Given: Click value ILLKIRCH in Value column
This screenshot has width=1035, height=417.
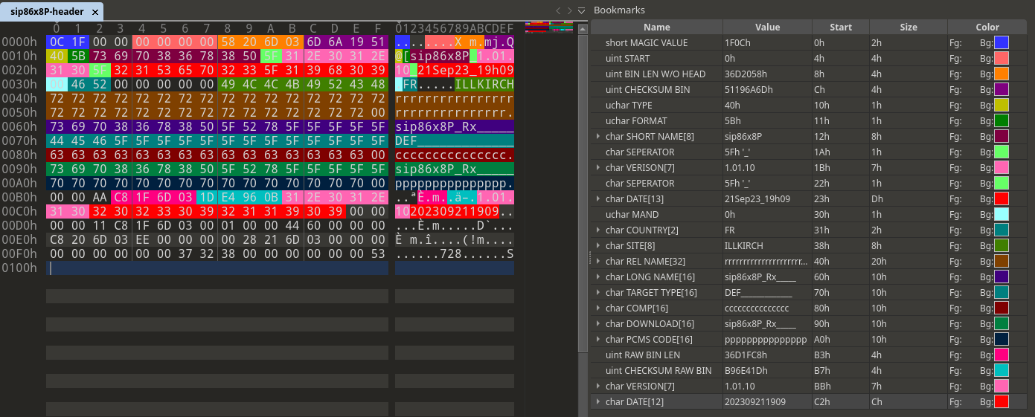Looking at the screenshot, I should click(x=743, y=245).
